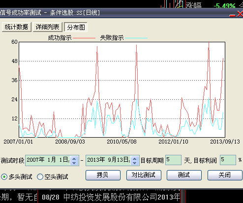Click the dialog title 信号成功率测试 - 条件选股

click(x=50, y=13)
